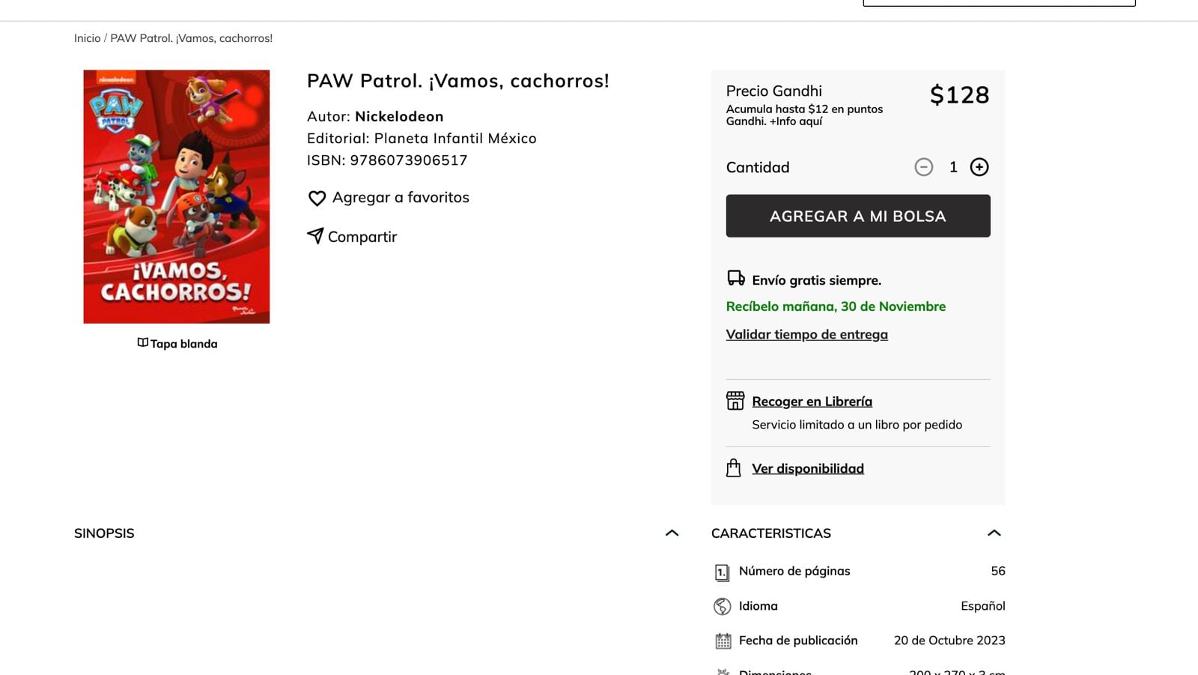
Task: Click the book icon beside Tapa blanda
Action: 142,343
